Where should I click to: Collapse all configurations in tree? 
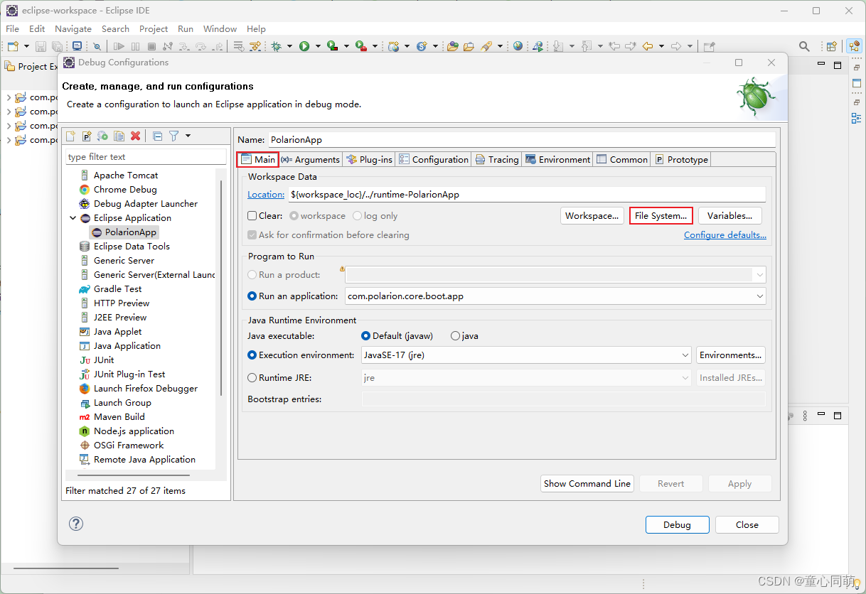tap(157, 136)
